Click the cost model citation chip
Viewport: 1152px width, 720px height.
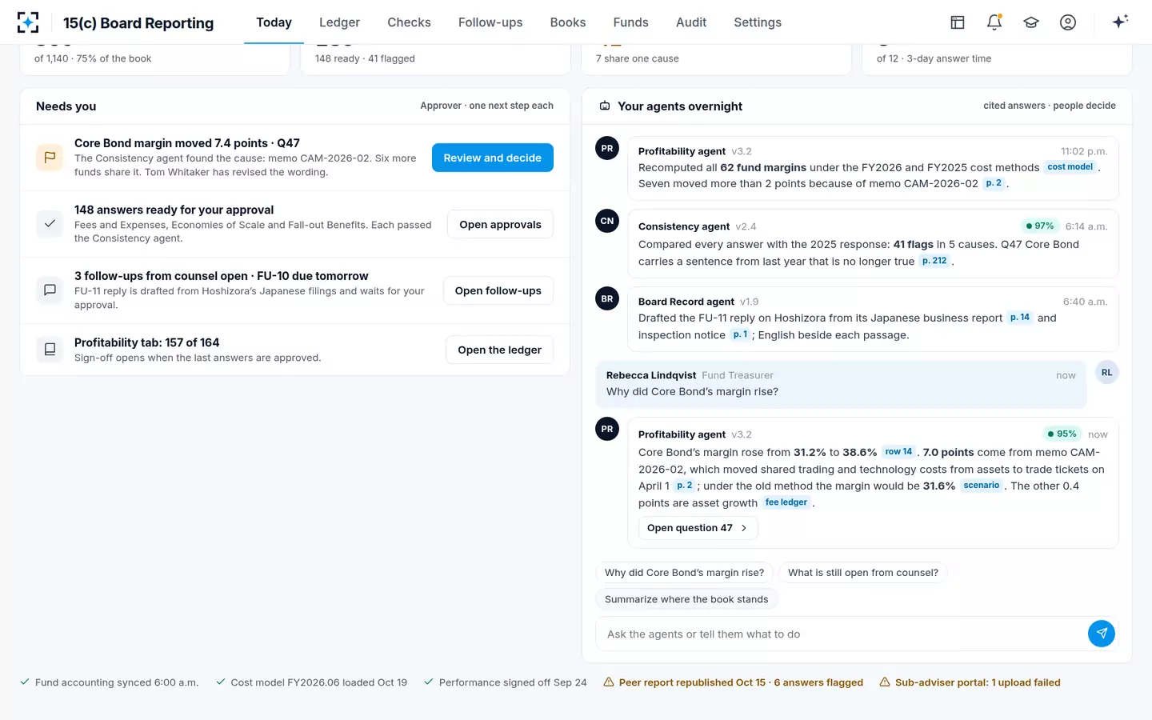(x=1070, y=167)
